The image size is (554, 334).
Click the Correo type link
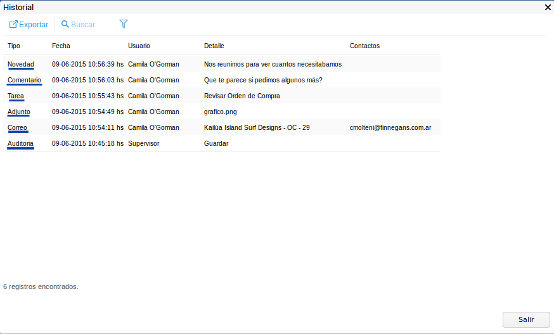[x=17, y=127]
